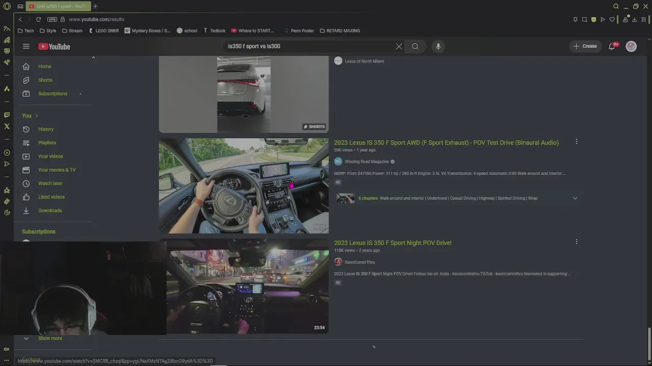The height and width of the screenshot is (366, 652).
Task: Click the Lexus Shorts video thumbnail
Action: pos(243,94)
